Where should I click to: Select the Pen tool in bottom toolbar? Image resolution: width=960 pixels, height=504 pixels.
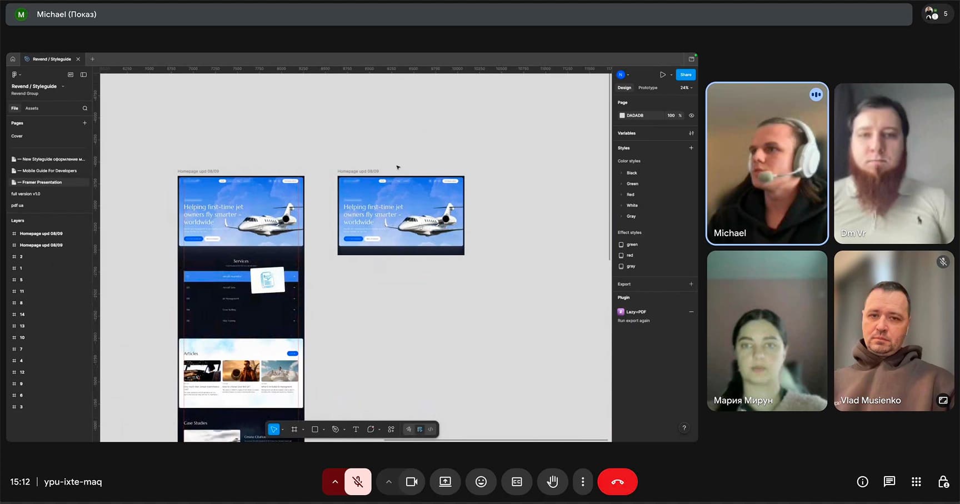[x=335, y=429]
